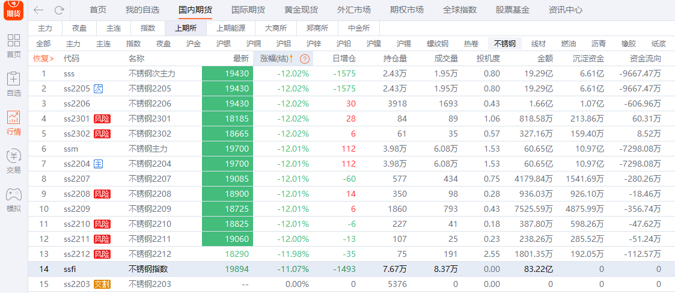Click the question mark help icon by 涨幅
The image size is (675, 293).
pyautogui.click(x=305, y=59)
